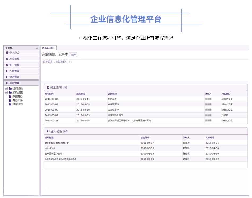This screenshot has width=252, height=198.
Task: Open the 库存管理 menu section
Action: click(x=21, y=59)
